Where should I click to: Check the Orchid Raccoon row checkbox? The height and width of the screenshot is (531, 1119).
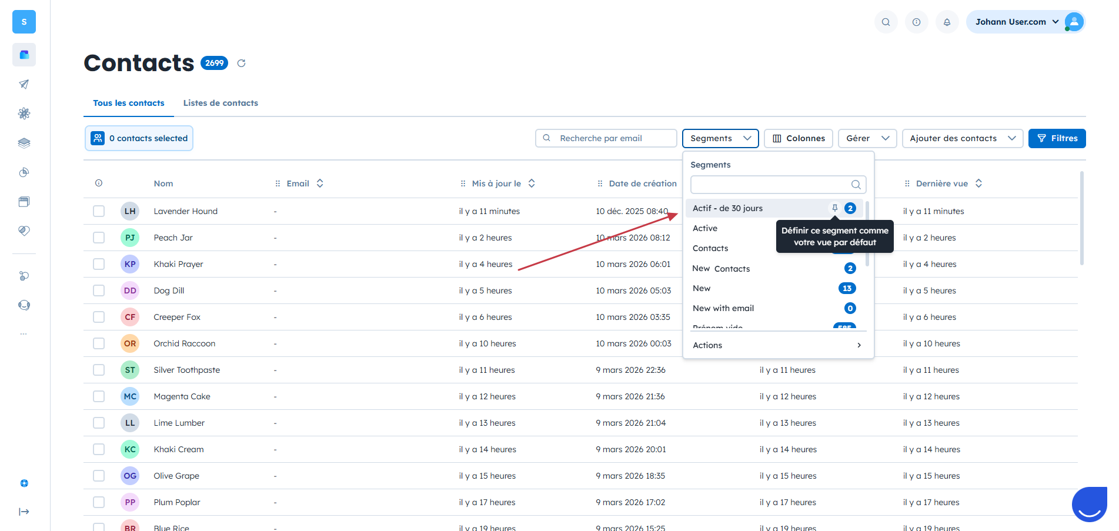(99, 343)
